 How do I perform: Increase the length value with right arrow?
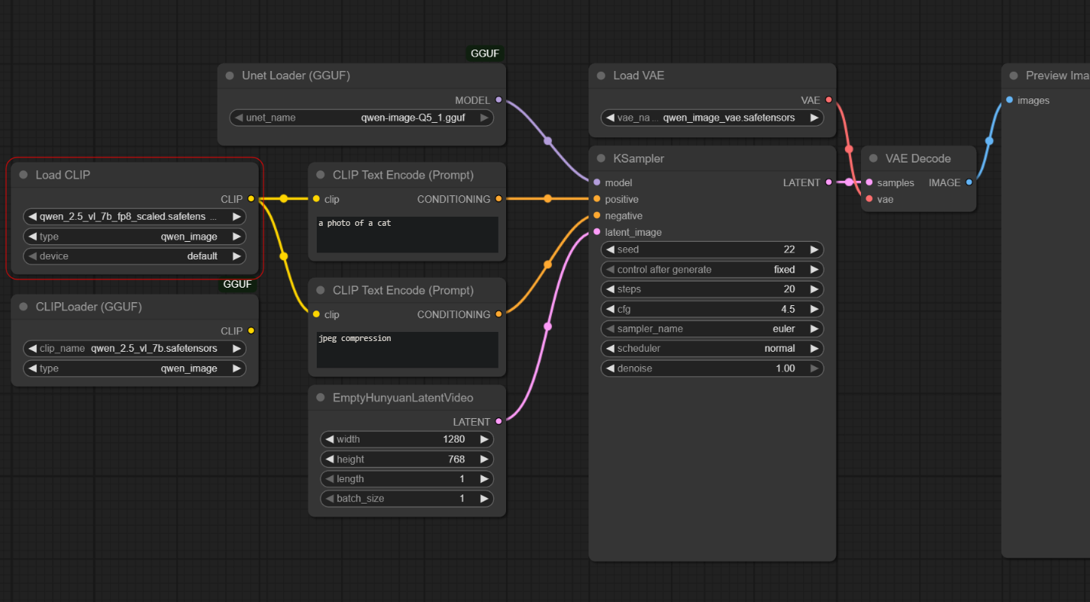coord(484,479)
